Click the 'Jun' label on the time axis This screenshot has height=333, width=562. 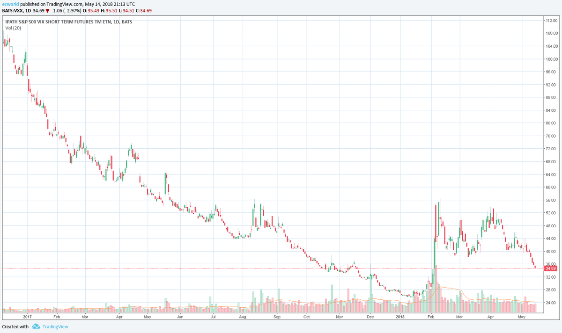click(180, 317)
